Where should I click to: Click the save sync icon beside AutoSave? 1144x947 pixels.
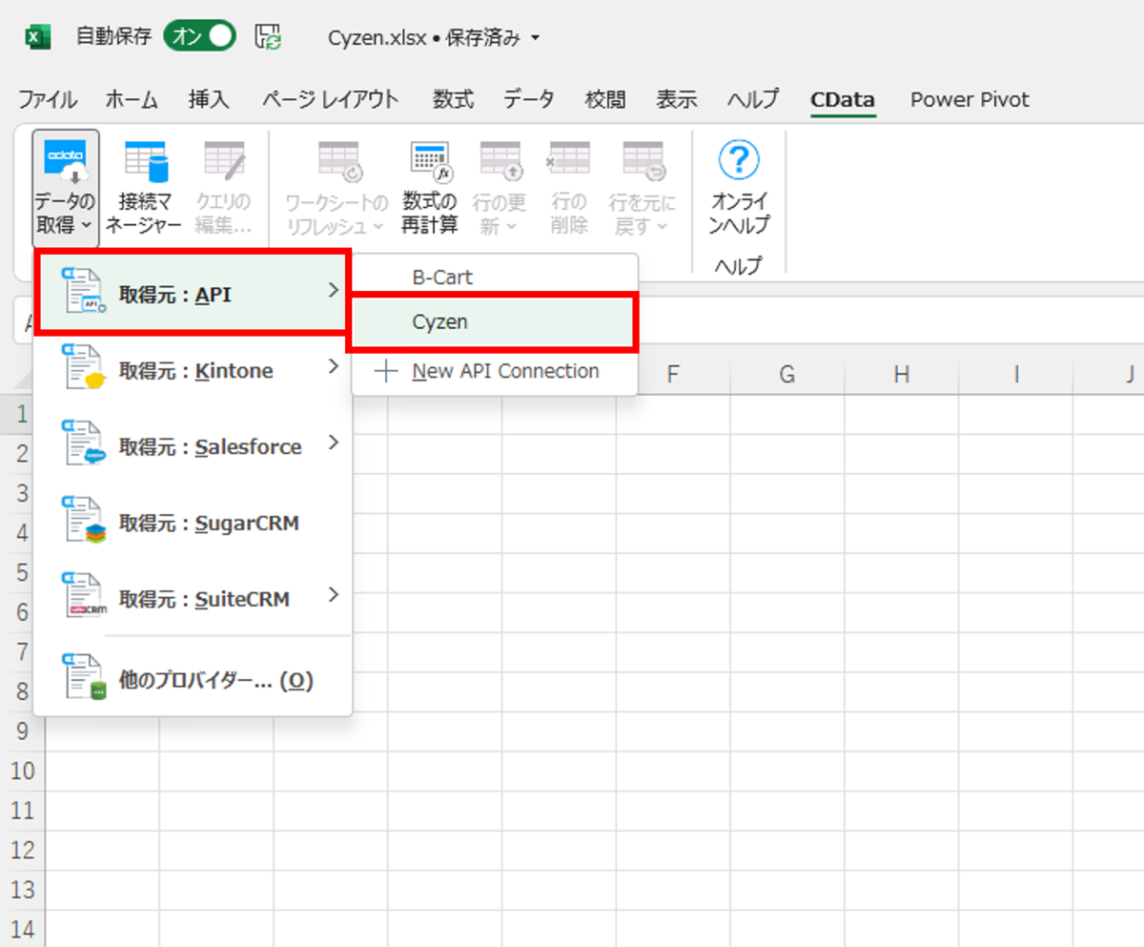[x=269, y=37]
